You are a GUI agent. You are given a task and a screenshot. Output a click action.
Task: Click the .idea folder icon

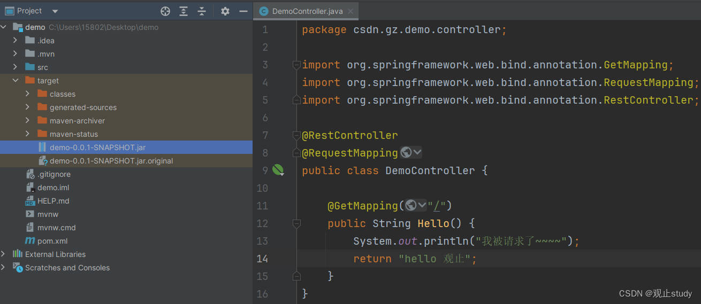(30, 40)
